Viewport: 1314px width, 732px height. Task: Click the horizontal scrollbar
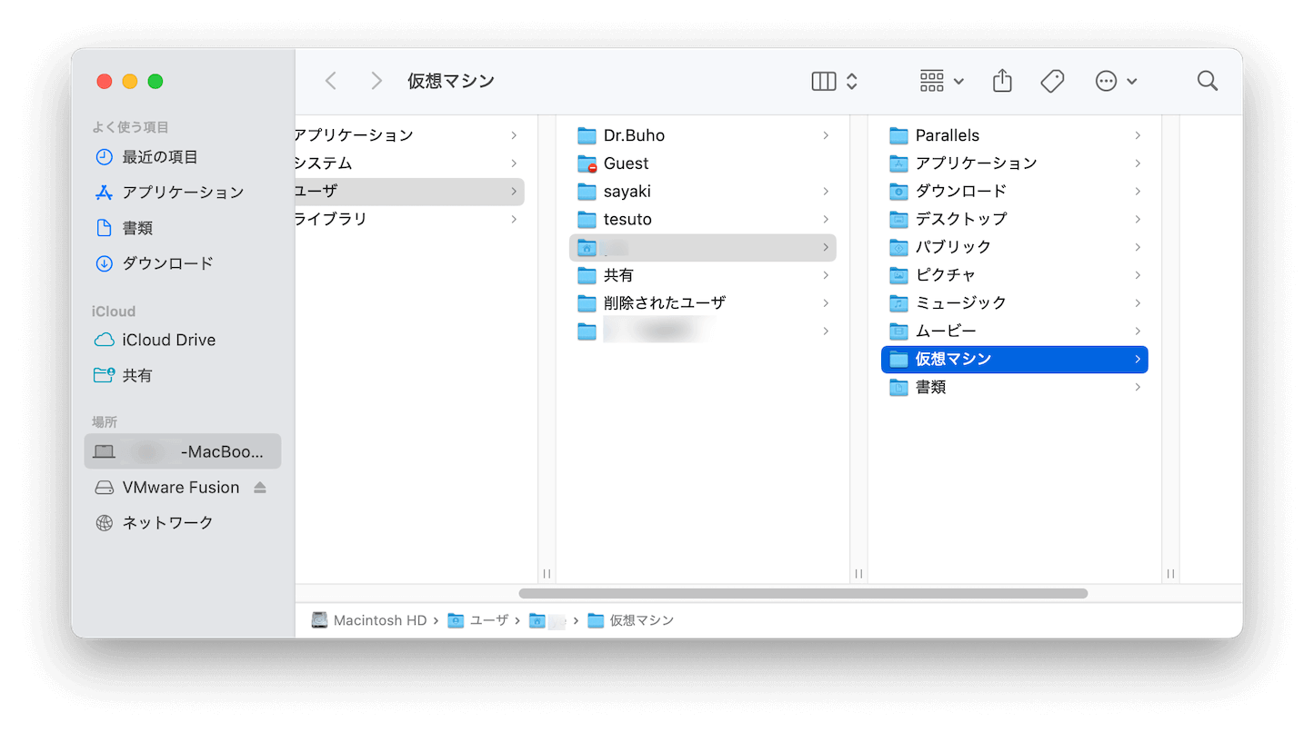click(803, 594)
